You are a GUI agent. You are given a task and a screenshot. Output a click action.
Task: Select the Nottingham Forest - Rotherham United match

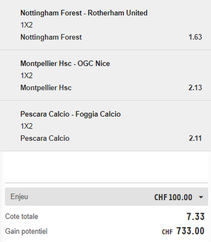pos(84,13)
